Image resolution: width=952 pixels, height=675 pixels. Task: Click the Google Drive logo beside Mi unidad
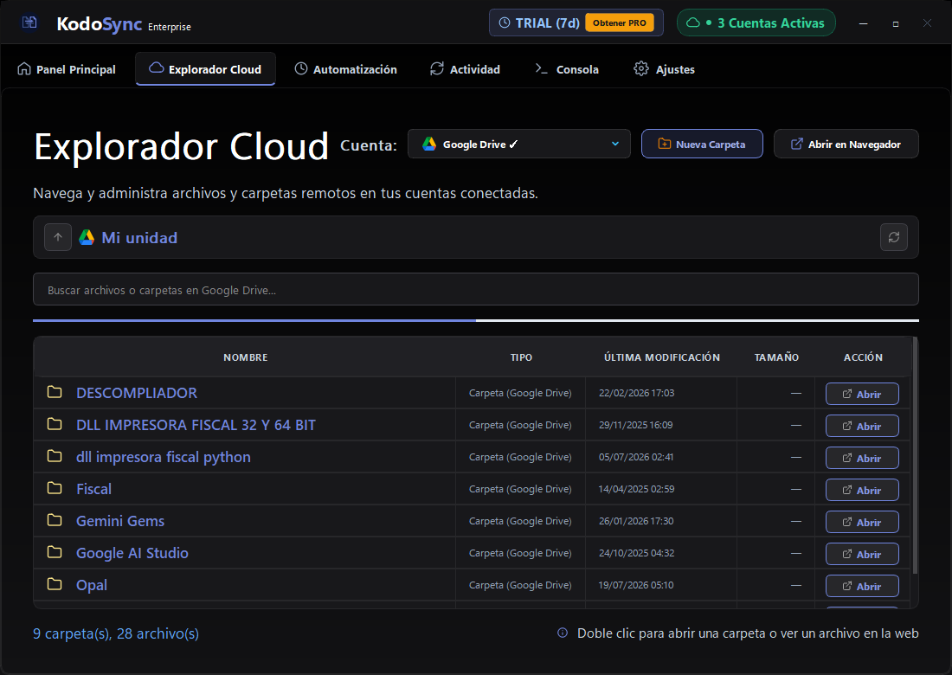coord(87,237)
